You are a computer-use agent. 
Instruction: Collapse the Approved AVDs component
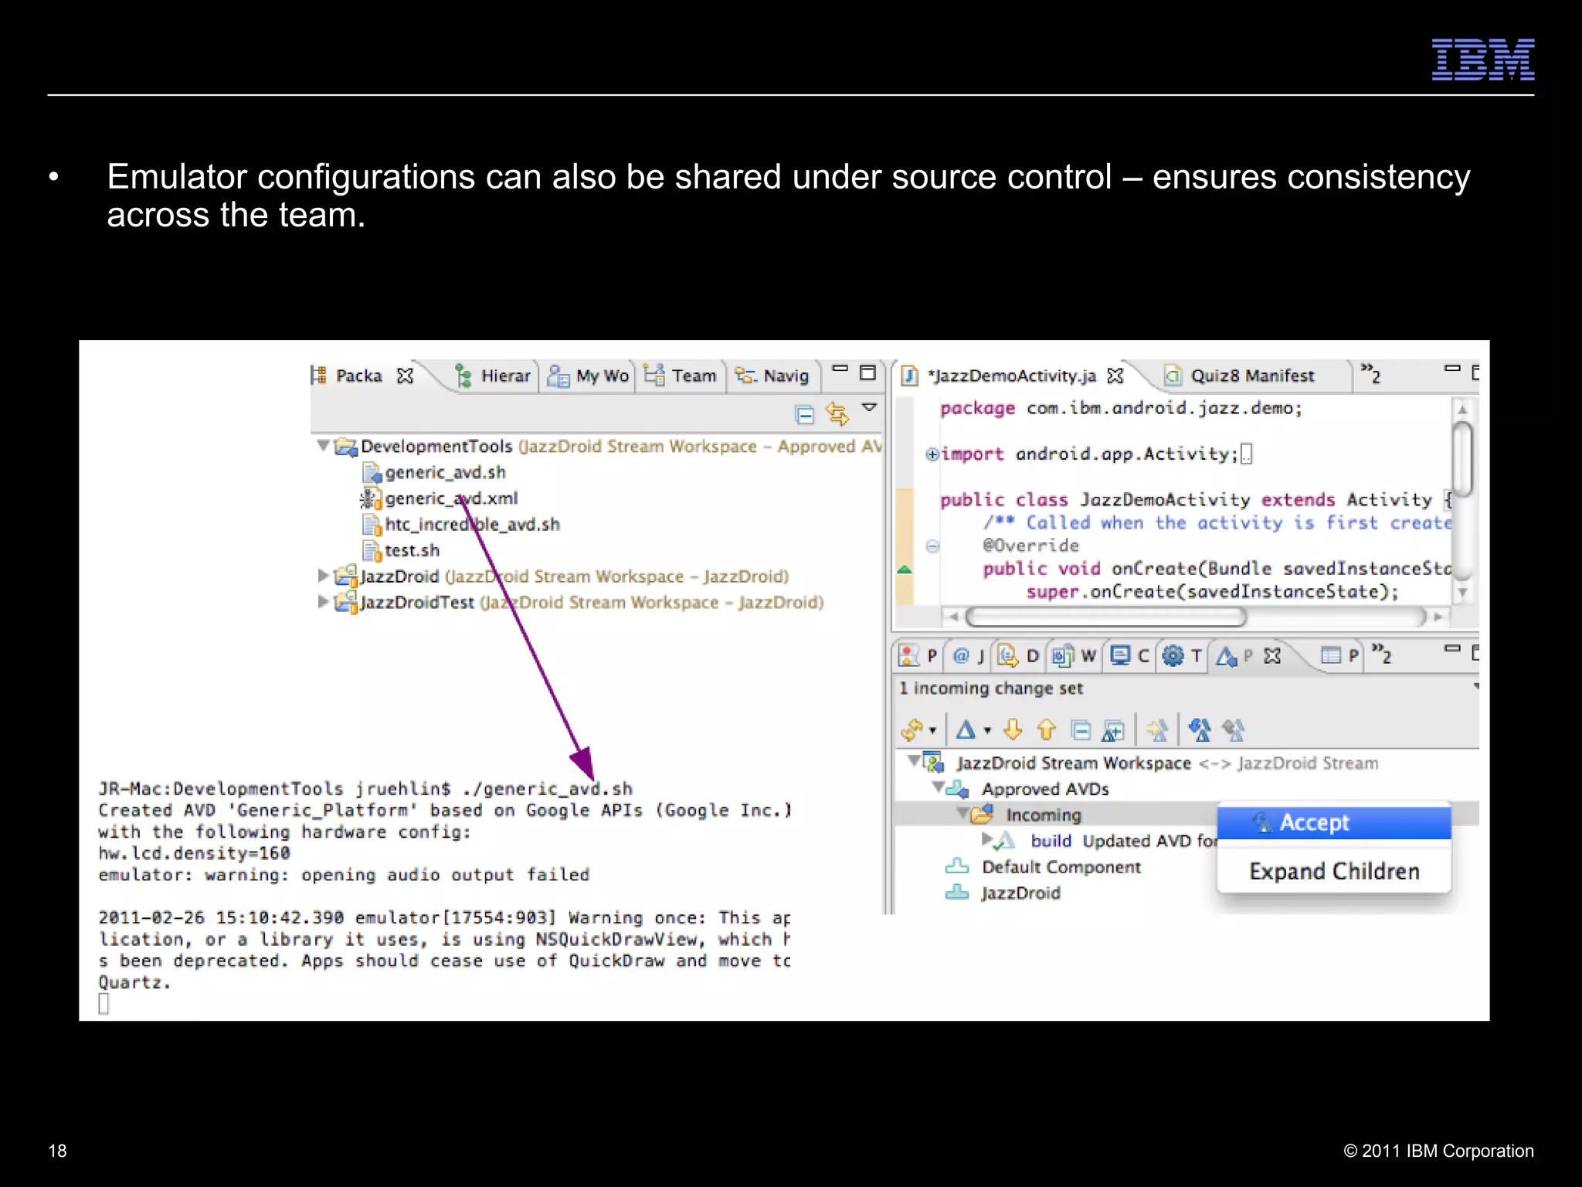pos(938,787)
